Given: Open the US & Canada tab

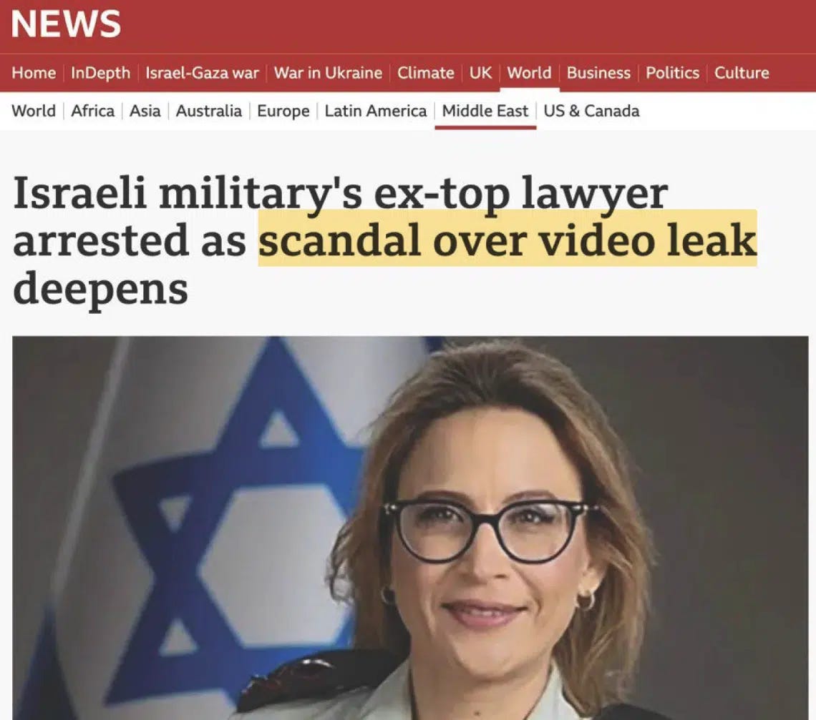Looking at the screenshot, I should click(592, 111).
